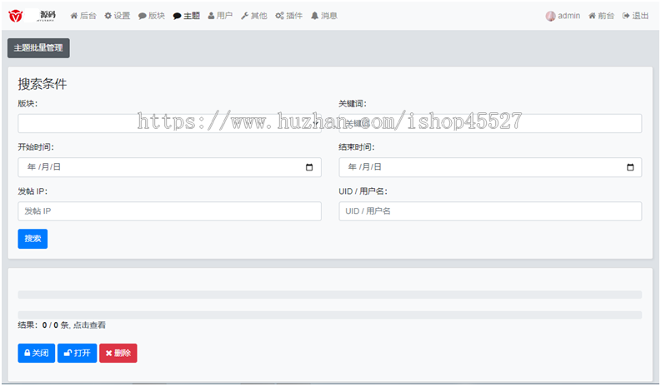Select the 主题 threads menu
The image size is (661, 386).
pyautogui.click(x=187, y=16)
